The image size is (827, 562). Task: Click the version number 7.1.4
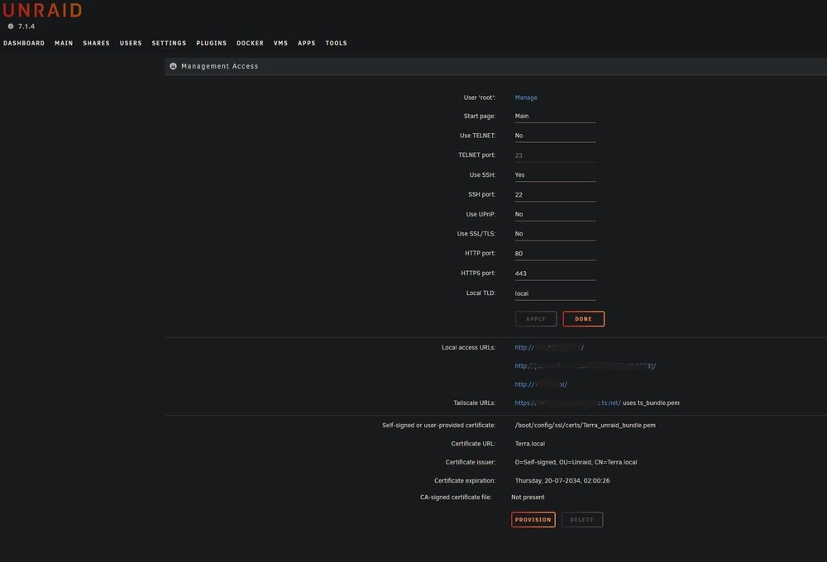coord(26,26)
